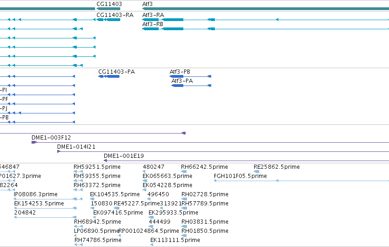The height and width of the screenshot is (247, 389).
Task: Select the EK065663.5prime EST label
Action: 167,176
